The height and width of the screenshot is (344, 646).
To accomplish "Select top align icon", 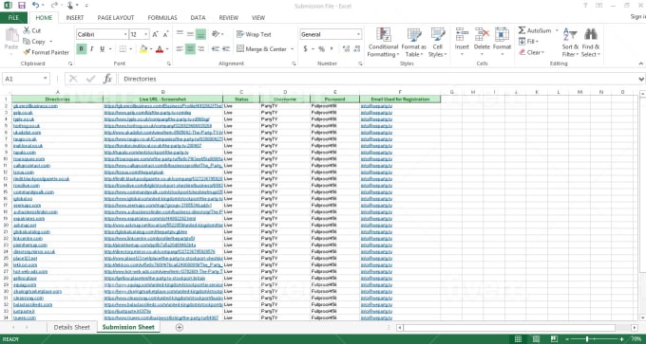I will [180, 34].
